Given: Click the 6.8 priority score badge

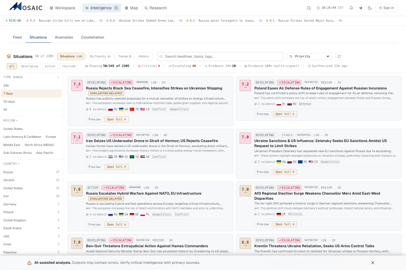Looking at the screenshot, I should pos(245,243).
